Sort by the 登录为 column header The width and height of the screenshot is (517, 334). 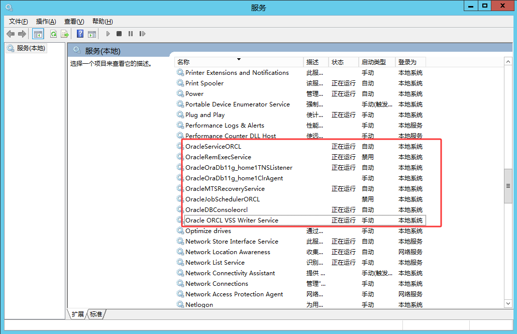tap(410, 62)
